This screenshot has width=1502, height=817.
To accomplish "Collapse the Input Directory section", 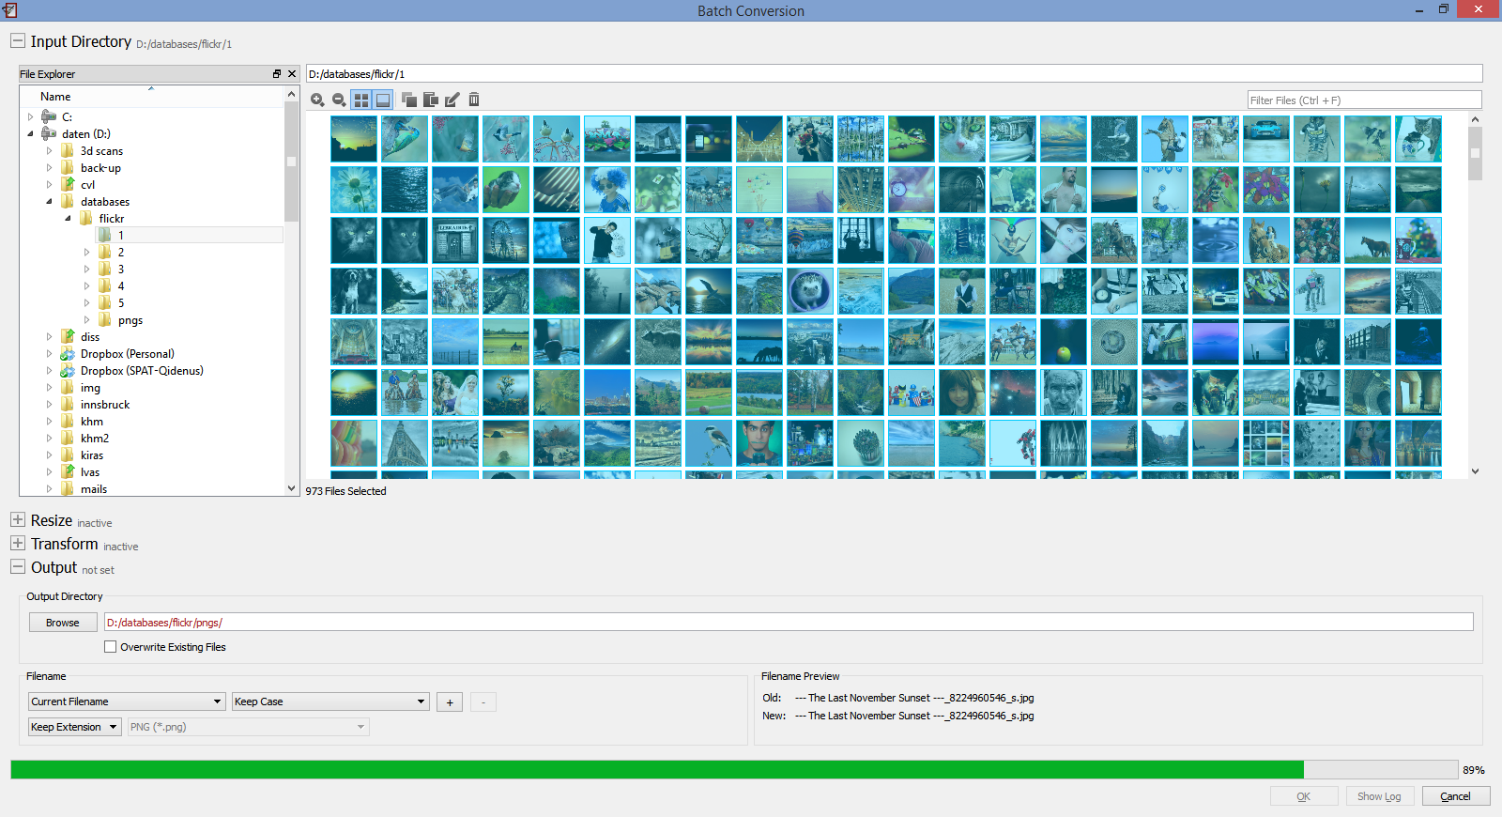I will [17, 41].
